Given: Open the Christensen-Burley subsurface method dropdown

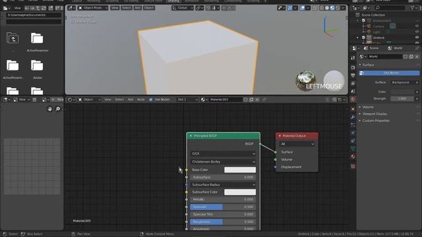Looking at the screenshot, I should 223,162.
